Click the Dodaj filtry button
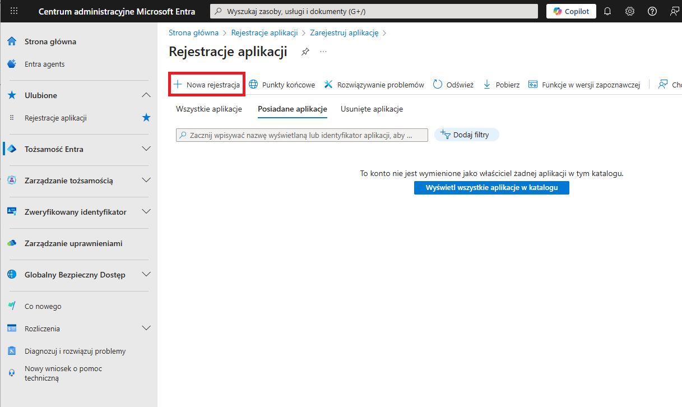The height and width of the screenshot is (407, 682). [x=466, y=135]
